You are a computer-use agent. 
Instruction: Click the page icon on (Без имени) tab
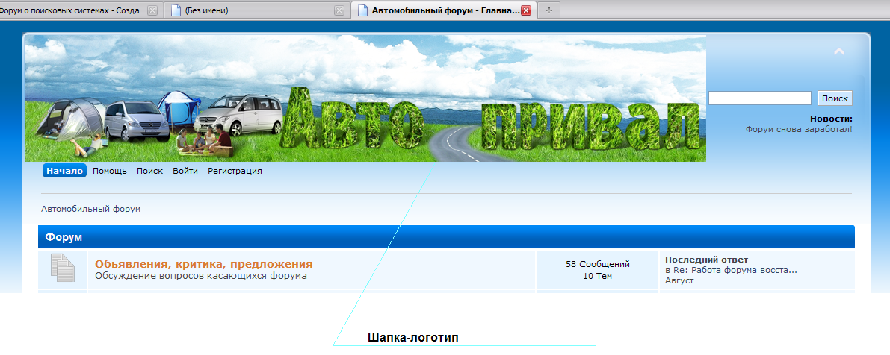[x=176, y=10]
